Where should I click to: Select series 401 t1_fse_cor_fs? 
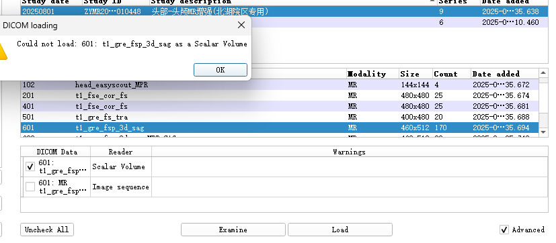click(x=280, y=106)
